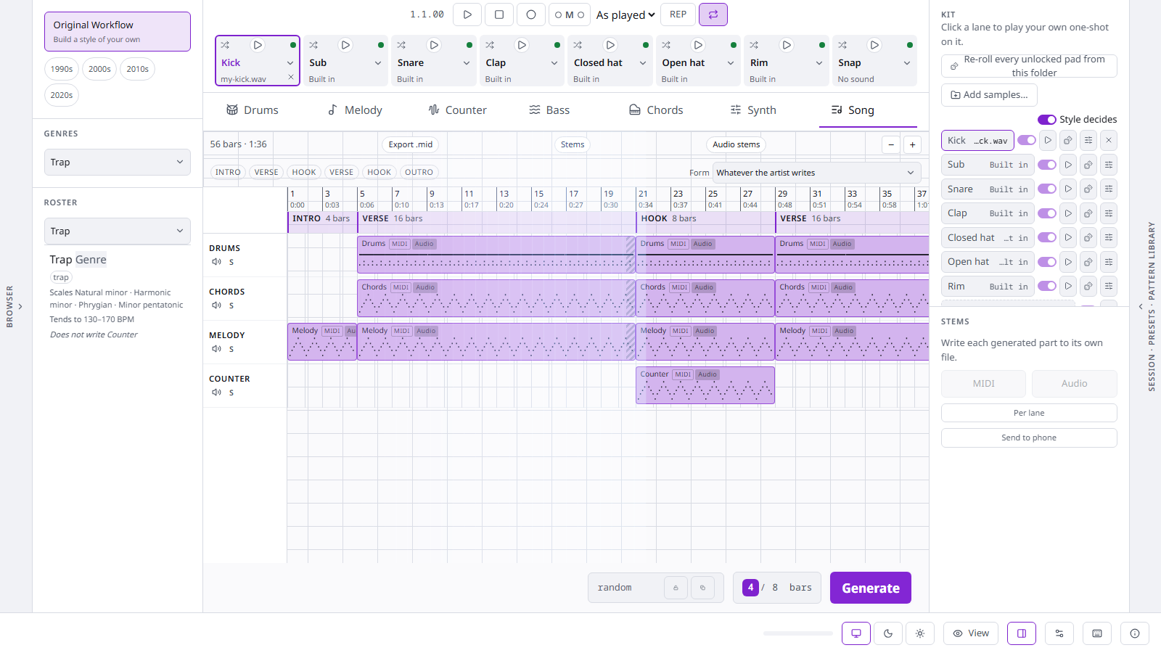Screen dimensions: 1161x653
Task: Mute the Counter track speaker icon
Action: coord(216,393)
